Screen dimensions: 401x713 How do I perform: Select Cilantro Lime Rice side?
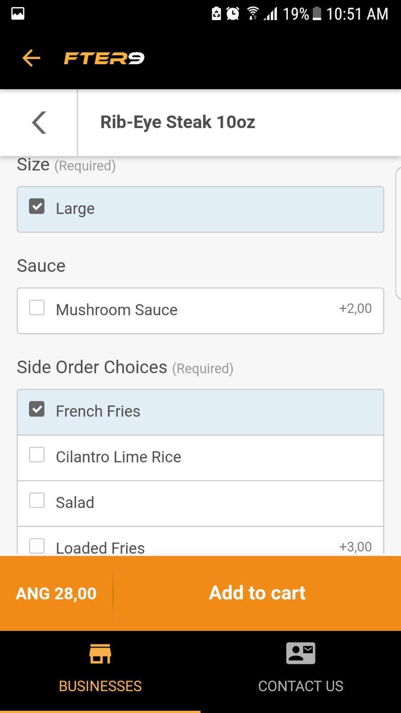point(200,458)
